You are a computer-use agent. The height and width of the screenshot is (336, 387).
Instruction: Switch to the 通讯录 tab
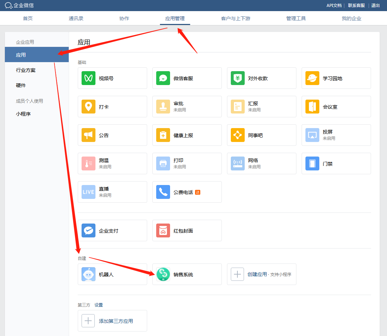pos(76,18)
